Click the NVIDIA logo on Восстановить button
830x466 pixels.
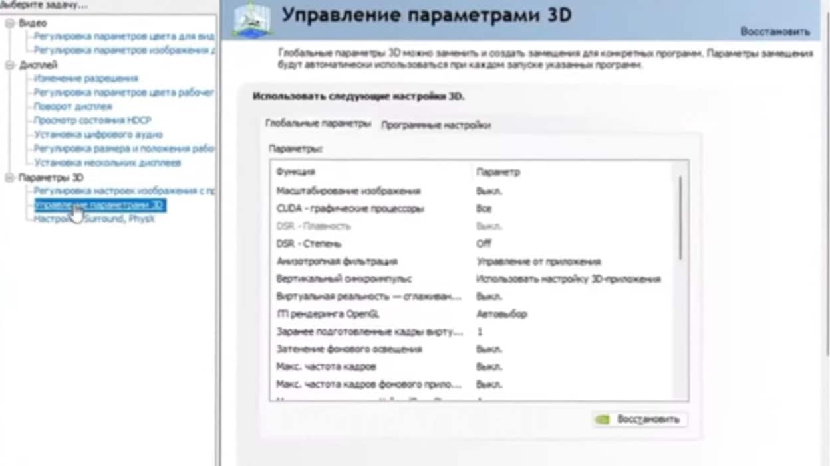(x=602, y=420)
